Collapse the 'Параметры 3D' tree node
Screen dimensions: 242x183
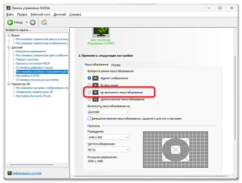9,84
